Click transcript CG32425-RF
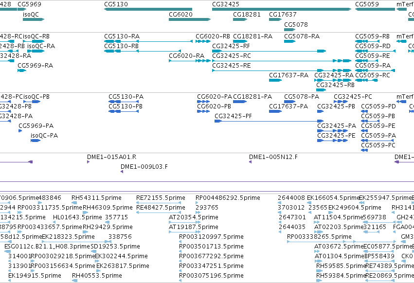 tap(269, 51)
